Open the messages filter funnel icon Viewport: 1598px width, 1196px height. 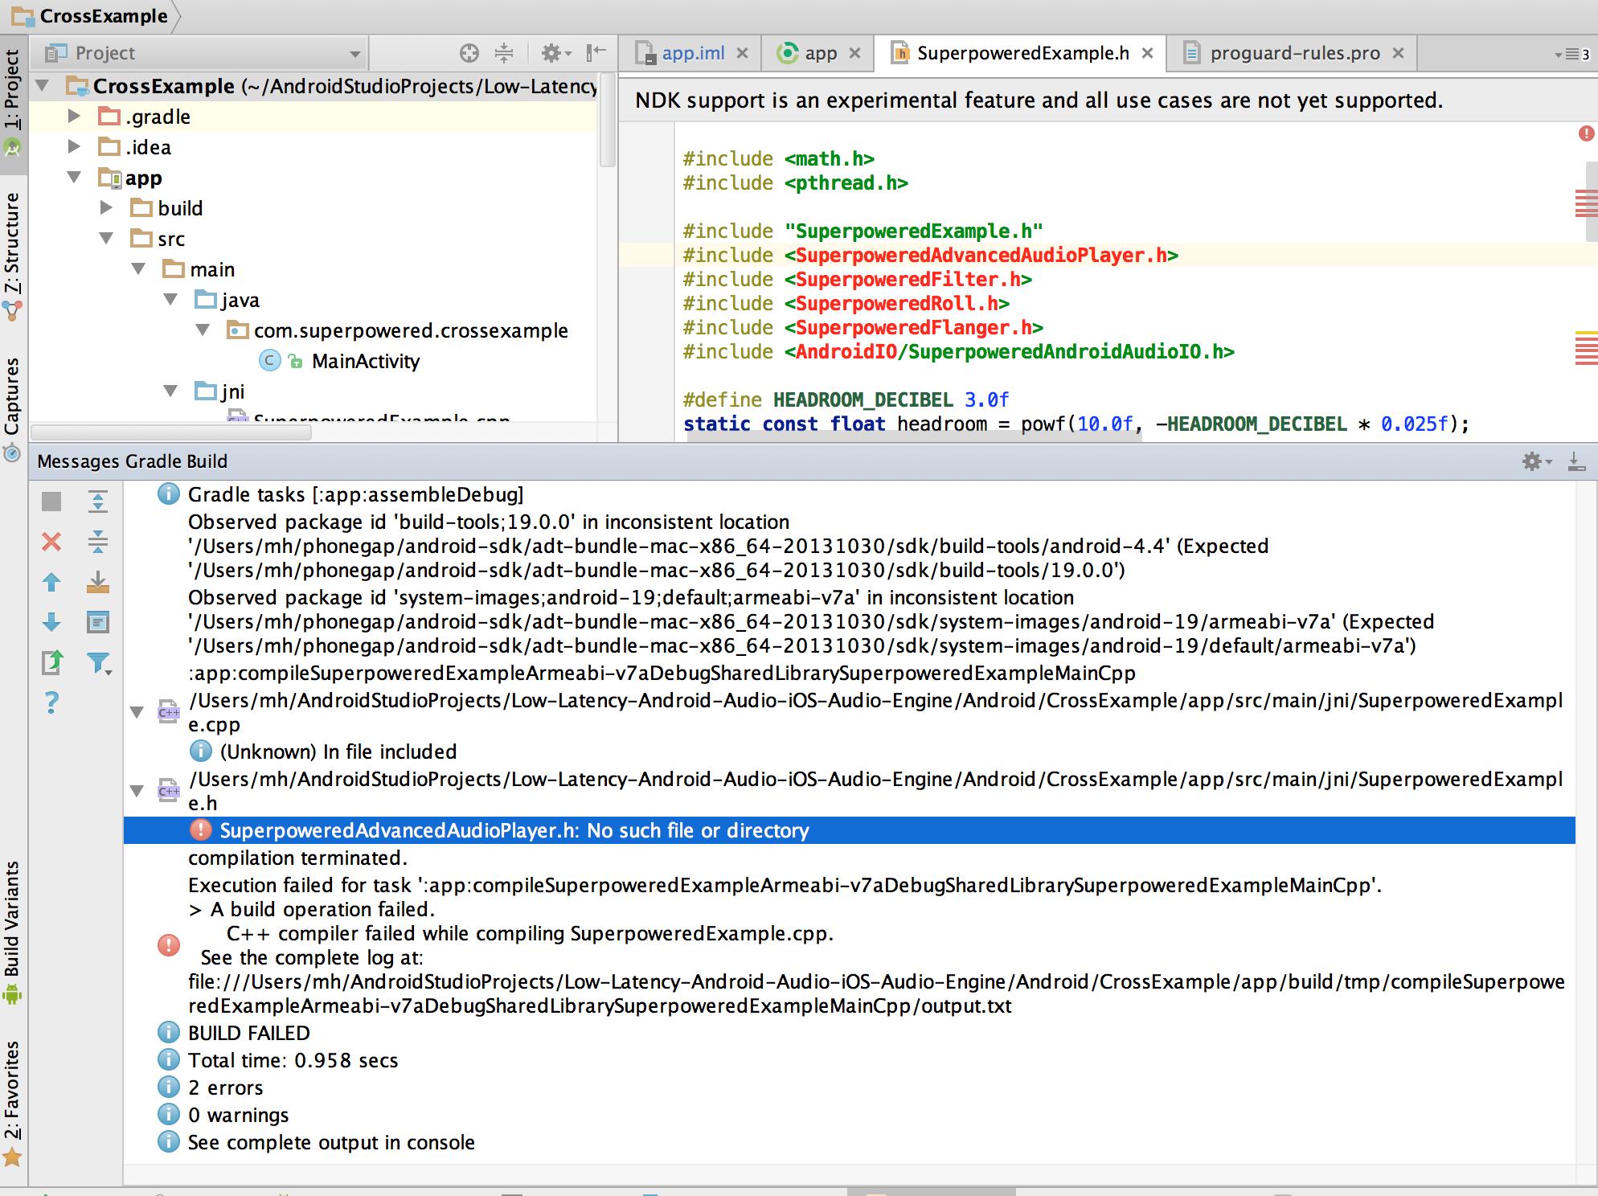[100, 662]
